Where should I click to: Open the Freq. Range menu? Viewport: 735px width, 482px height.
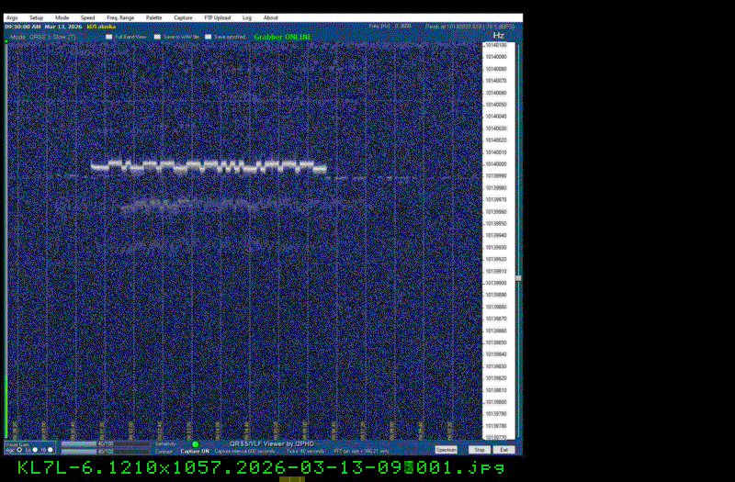(x=119, y=17)
